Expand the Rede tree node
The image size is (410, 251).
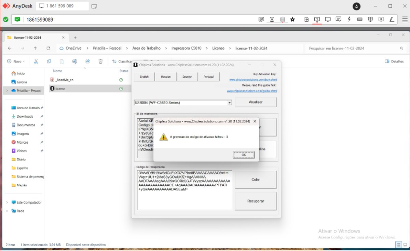point(7,211)
